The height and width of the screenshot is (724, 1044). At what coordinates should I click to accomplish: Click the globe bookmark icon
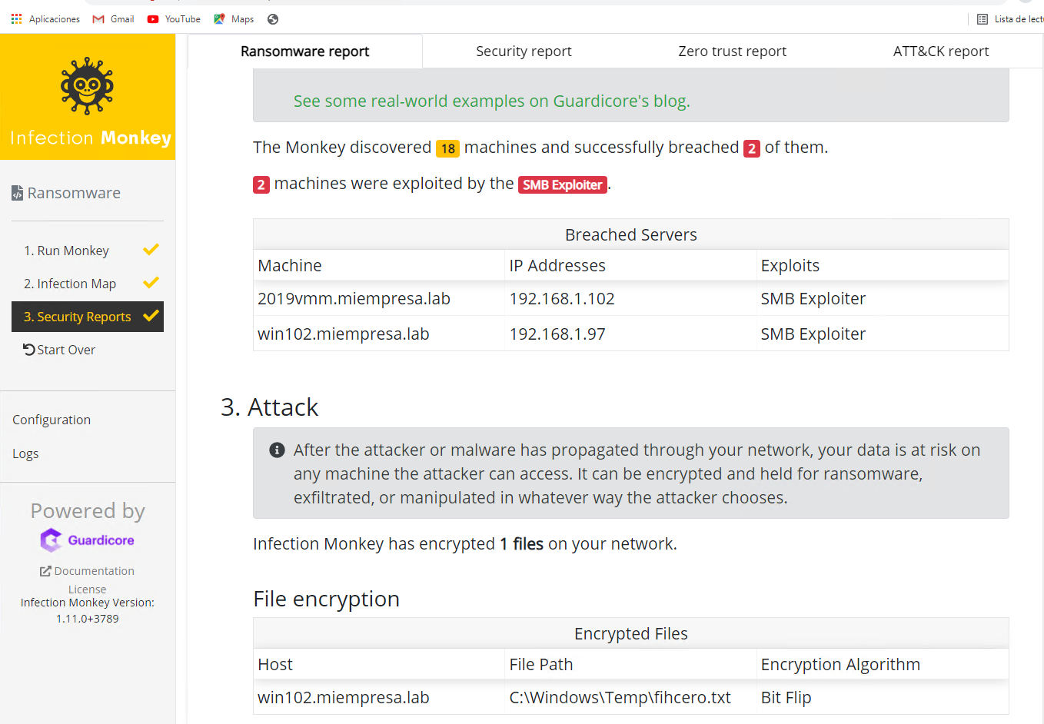pos(273,19)
